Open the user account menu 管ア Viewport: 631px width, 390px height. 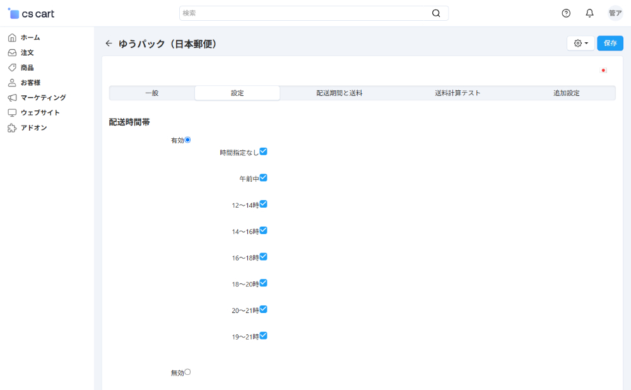tap(615, 13)
